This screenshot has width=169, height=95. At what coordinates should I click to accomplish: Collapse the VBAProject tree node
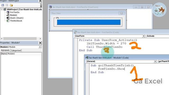2,9
